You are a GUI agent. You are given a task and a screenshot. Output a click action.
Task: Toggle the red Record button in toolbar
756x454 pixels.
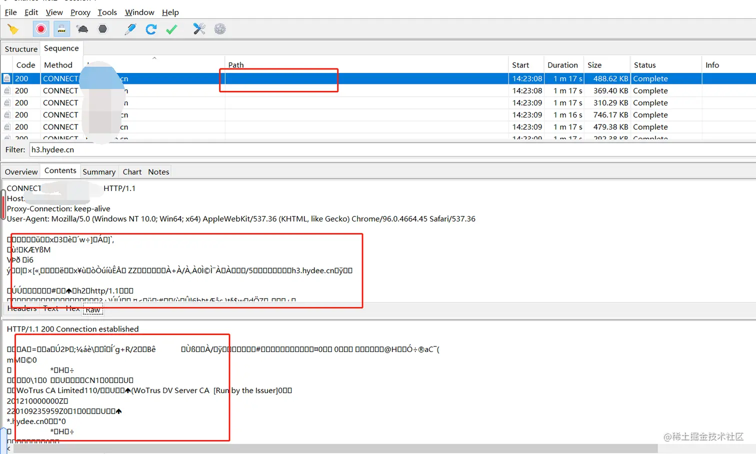click(41, 29)
